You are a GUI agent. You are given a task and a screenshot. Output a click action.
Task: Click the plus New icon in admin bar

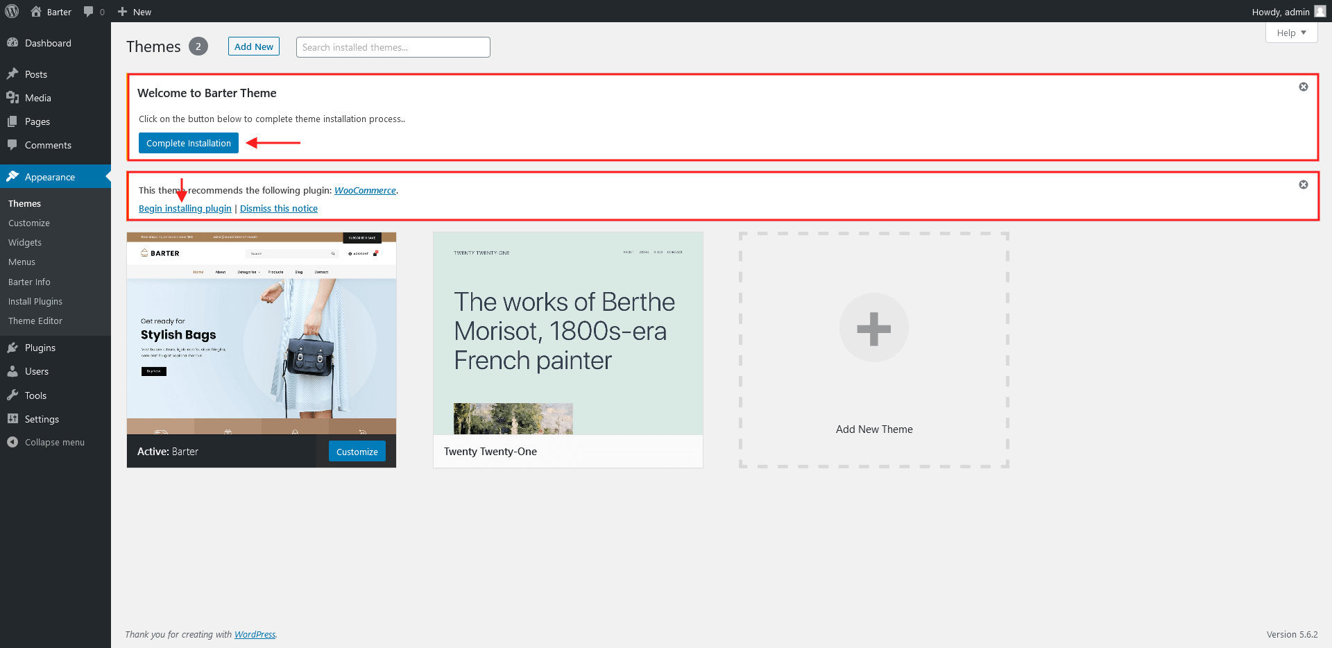tap(122, 11)
